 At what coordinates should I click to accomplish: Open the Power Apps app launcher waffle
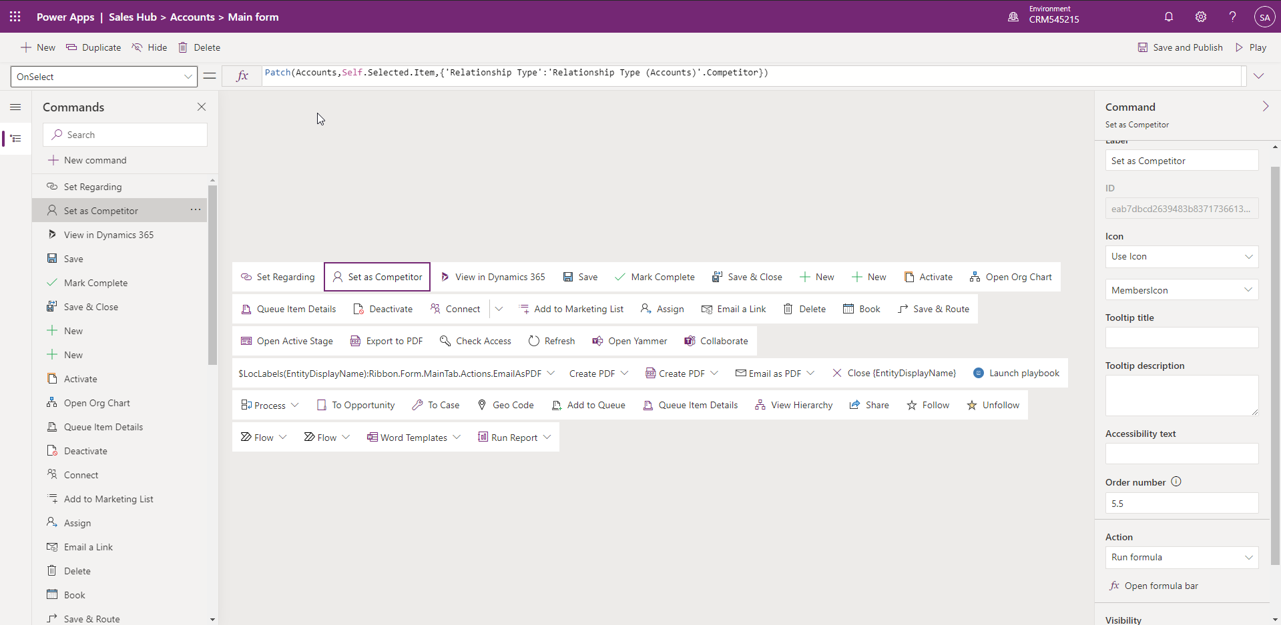15,17
